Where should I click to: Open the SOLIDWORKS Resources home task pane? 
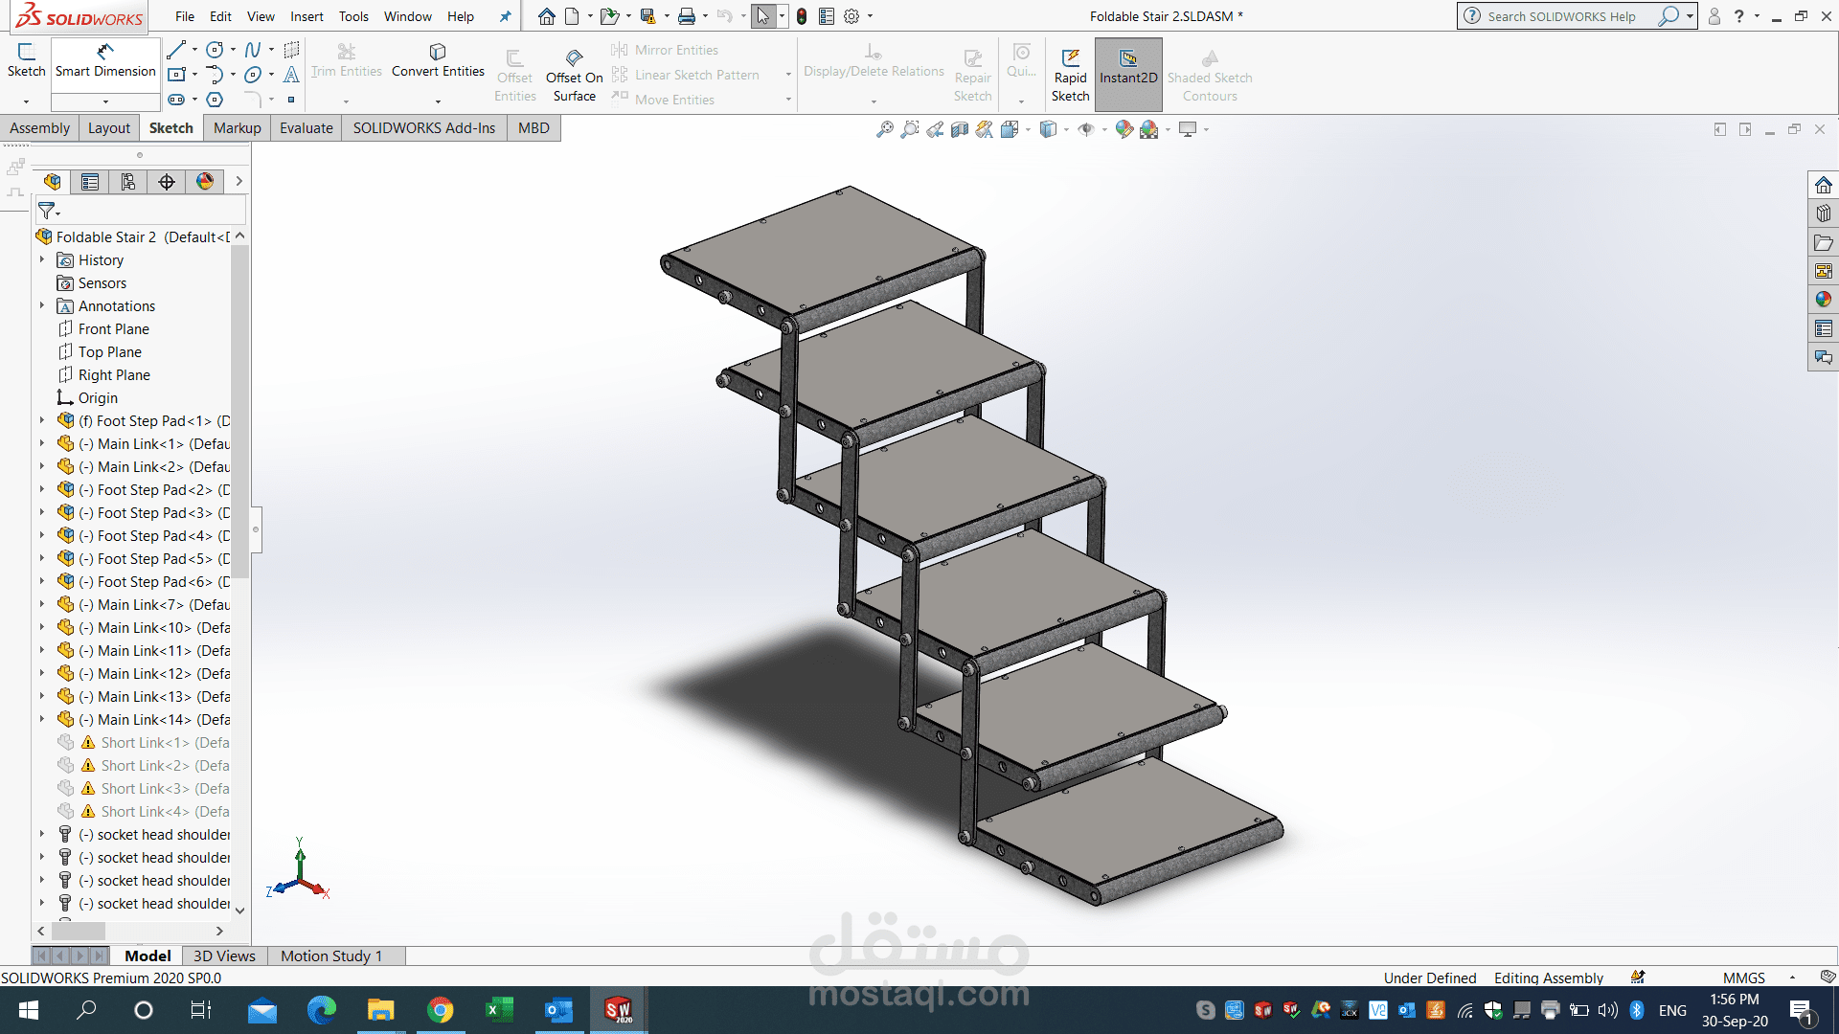pyautogui.click(x=1823, y=185)
